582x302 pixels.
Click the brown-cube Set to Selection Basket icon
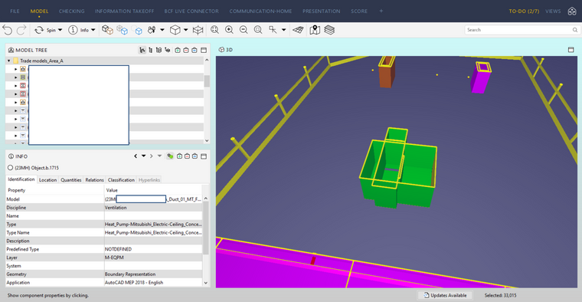[108, 30]
